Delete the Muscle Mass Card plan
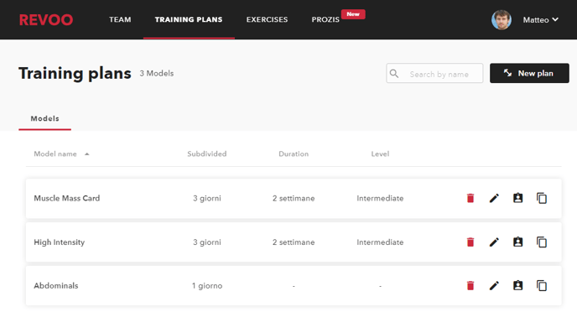Image resolution: width=577 pixels, height=312 pixels. [470, 198]
